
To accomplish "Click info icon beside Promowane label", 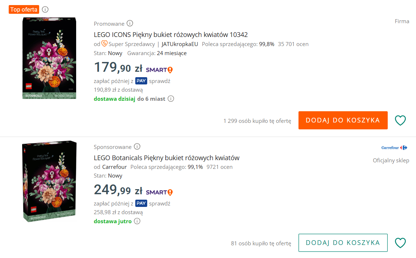I will tap(130, 24).
